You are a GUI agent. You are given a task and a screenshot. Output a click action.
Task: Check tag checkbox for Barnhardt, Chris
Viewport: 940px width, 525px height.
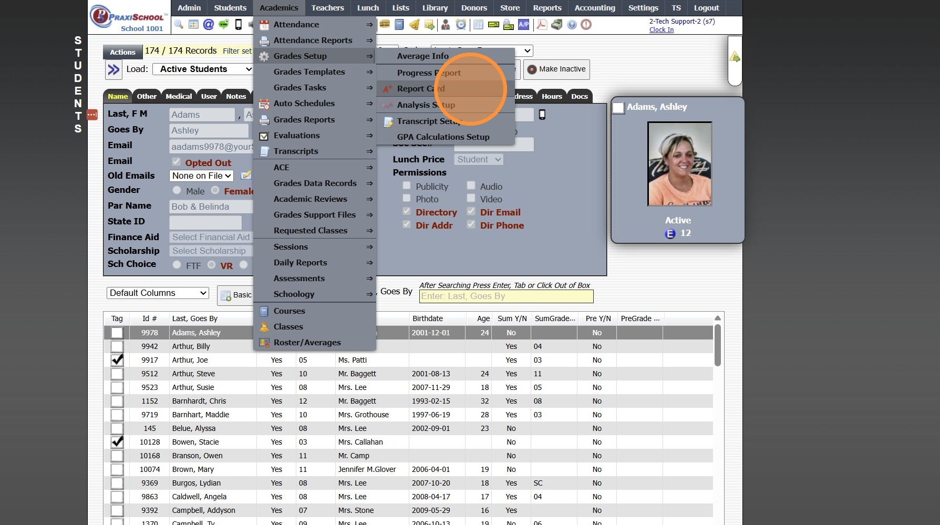pyautogui.click(x=117, y=401)
